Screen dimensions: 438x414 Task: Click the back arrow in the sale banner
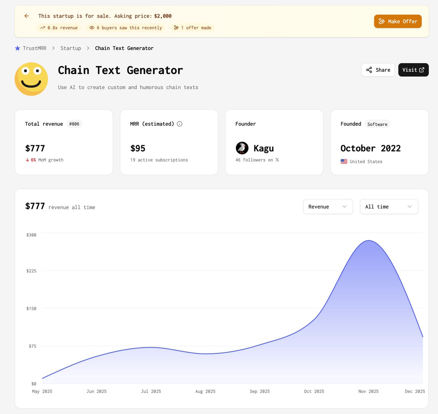[26, 16]
